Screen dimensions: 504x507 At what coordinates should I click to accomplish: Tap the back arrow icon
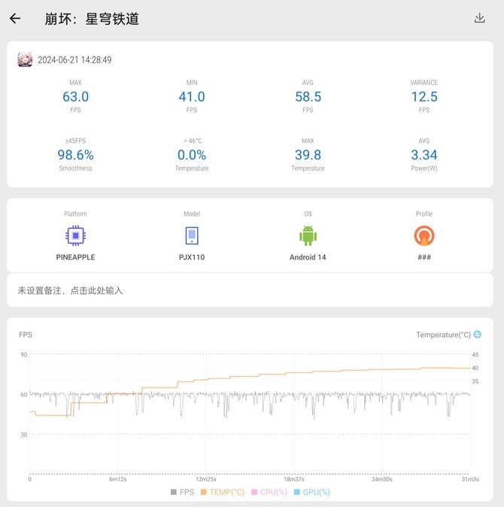click(x=15, y=19)
